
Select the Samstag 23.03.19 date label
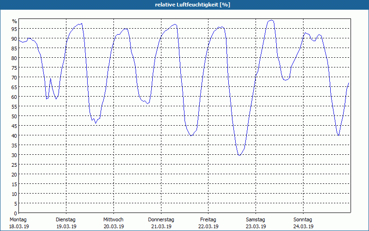tap(256, 223)
